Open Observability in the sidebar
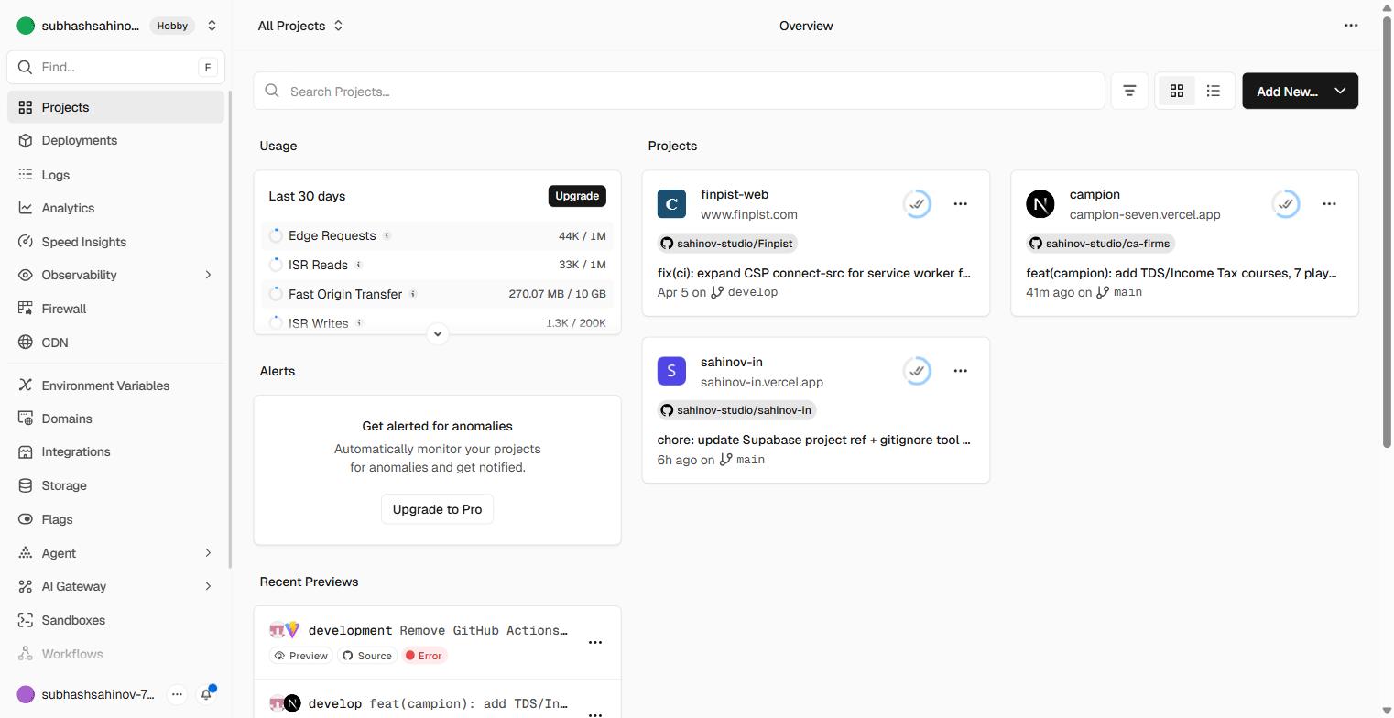 pos(115,275)
